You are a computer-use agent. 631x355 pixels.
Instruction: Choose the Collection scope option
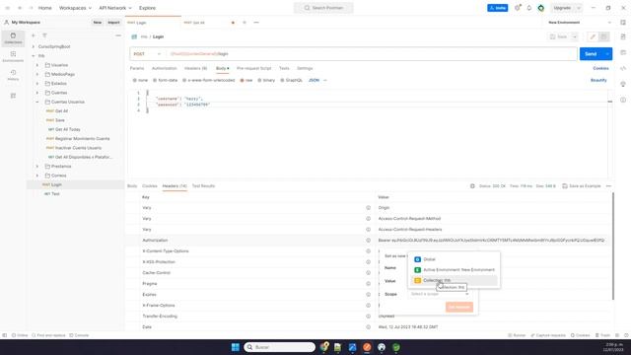pyautogui.click(x=454, y=280)
